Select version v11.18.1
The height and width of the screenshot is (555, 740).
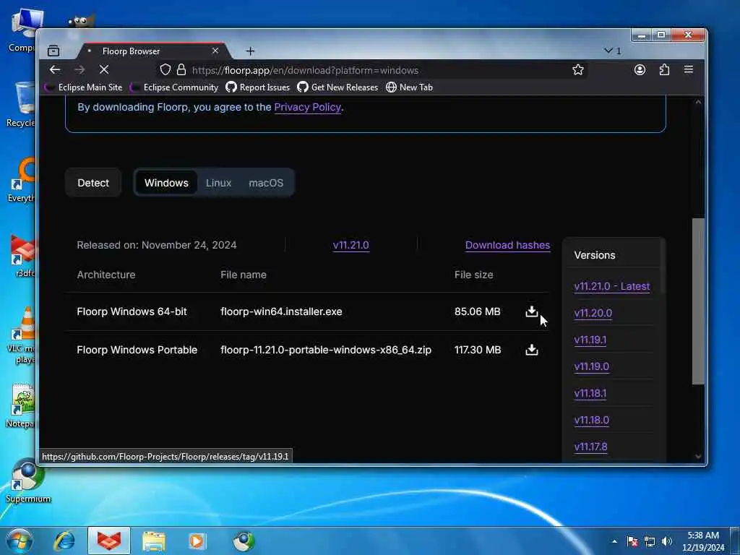[x=590, y=393]
